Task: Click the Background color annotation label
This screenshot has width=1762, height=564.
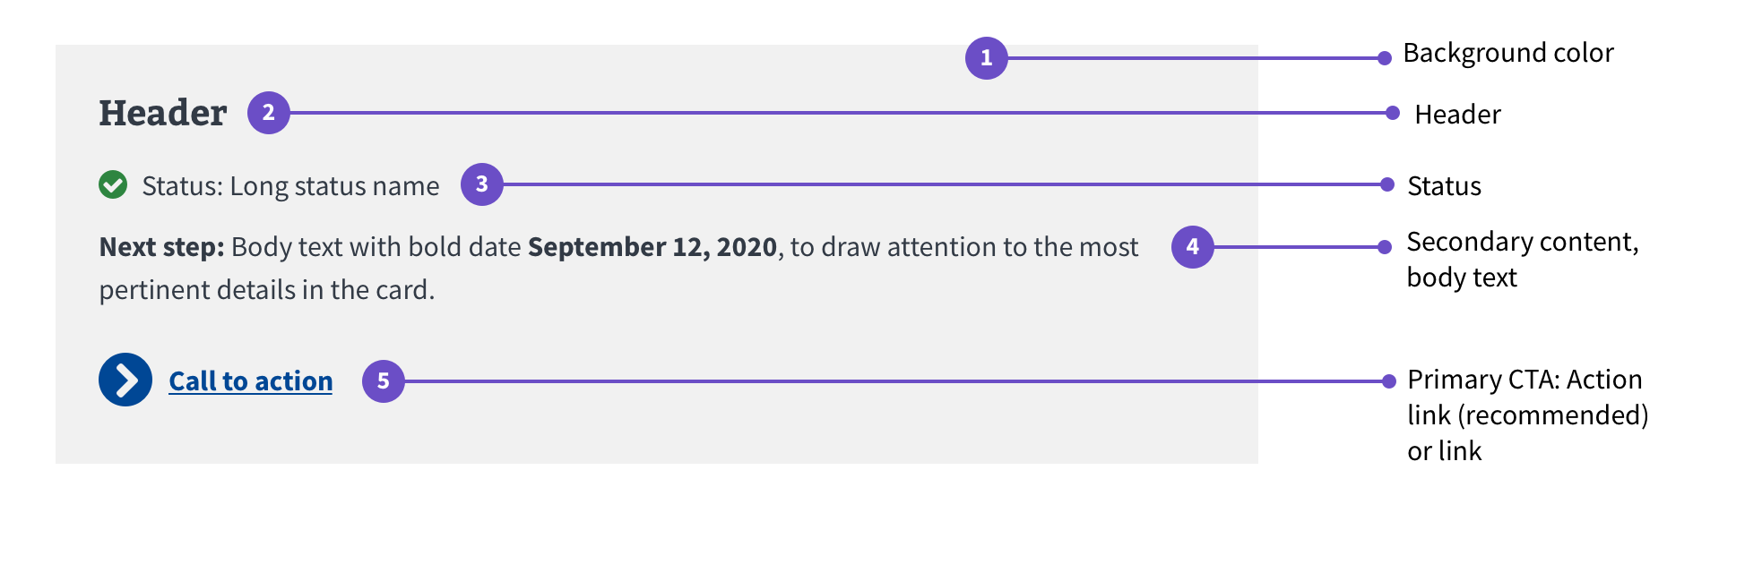Action: point(1508,53)
